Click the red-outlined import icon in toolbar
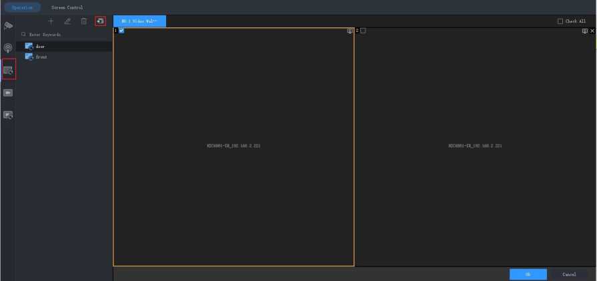The image size is (597, 281). pyautogui.click(x=100, y=21)
